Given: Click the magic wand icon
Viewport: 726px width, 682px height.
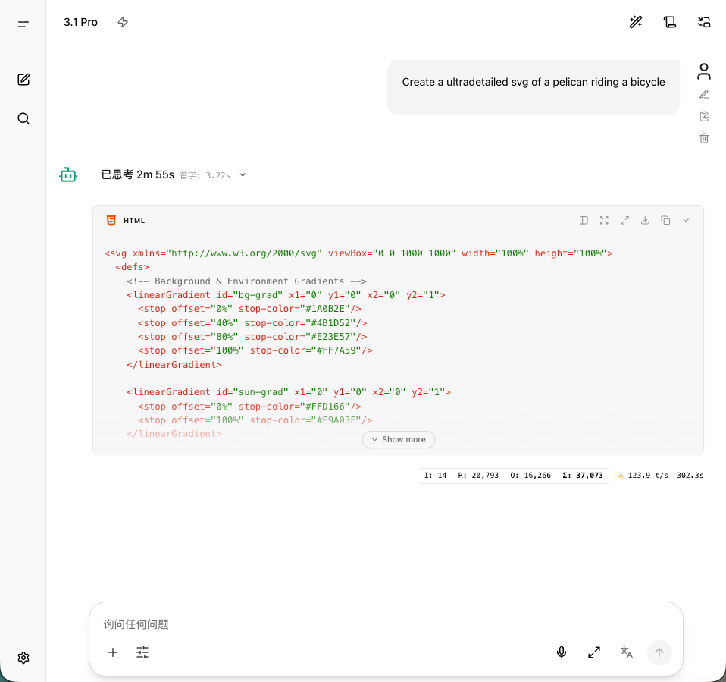Looking at the screenshot, I should point(636,22).
